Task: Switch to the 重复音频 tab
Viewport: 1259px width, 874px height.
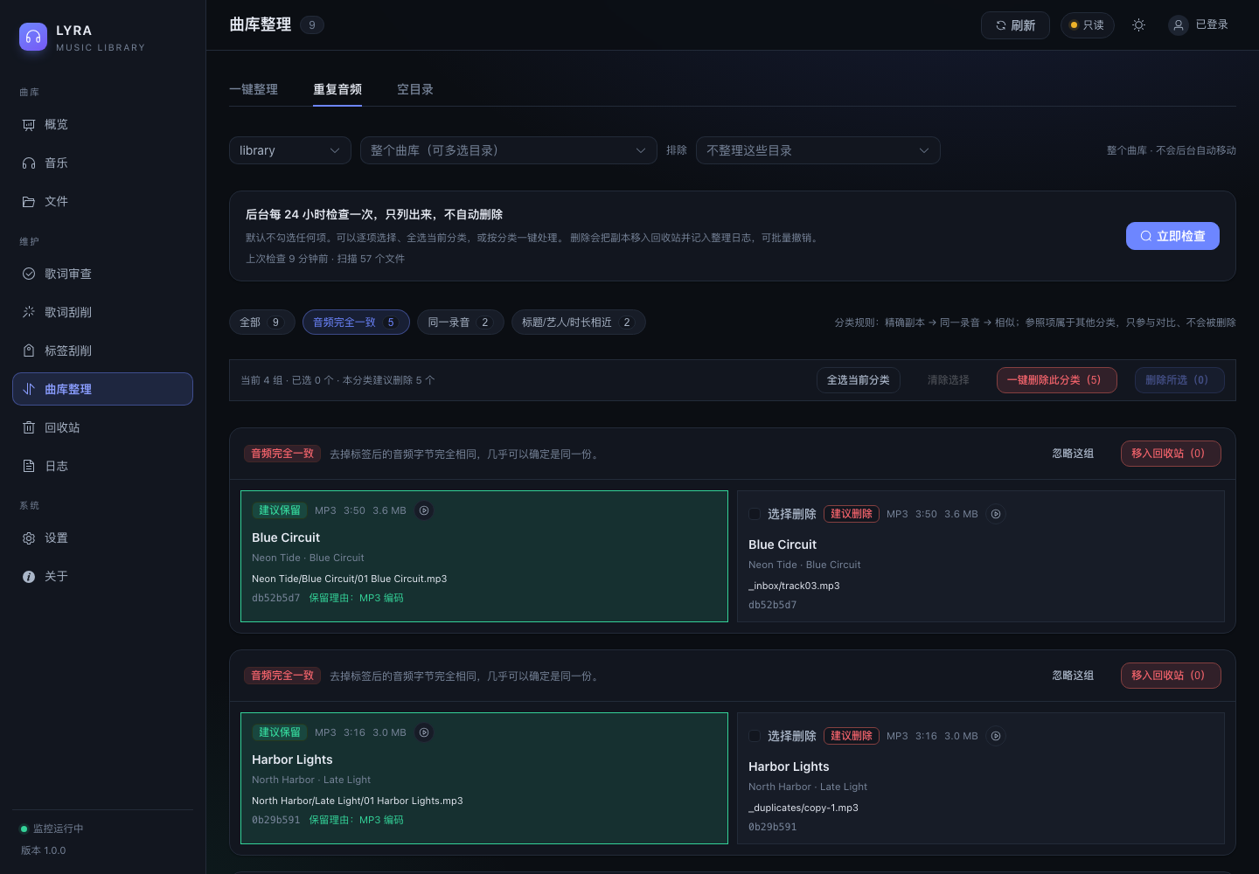Action: (x=337, y=89)
